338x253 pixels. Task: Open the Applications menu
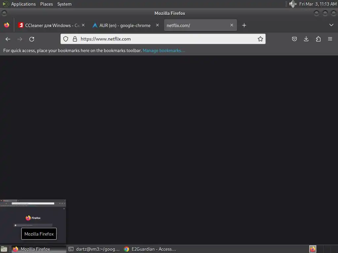click(23, 4)
